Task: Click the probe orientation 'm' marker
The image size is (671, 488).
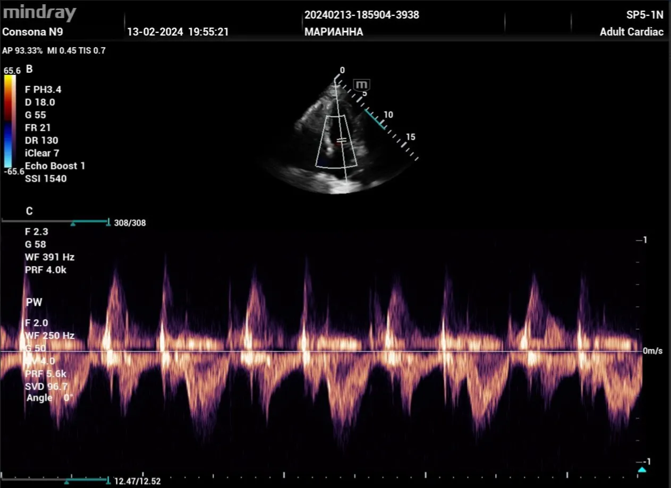Action: [x=362, y=84]
